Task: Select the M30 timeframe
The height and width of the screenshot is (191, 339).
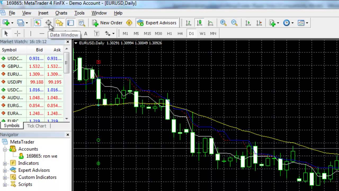Action: pos(158,33)
